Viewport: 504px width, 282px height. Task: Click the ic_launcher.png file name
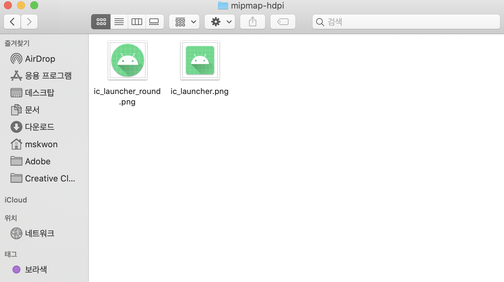pos(200,91)
